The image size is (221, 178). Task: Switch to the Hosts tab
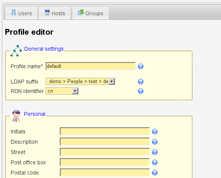click(x=55, y=13)
